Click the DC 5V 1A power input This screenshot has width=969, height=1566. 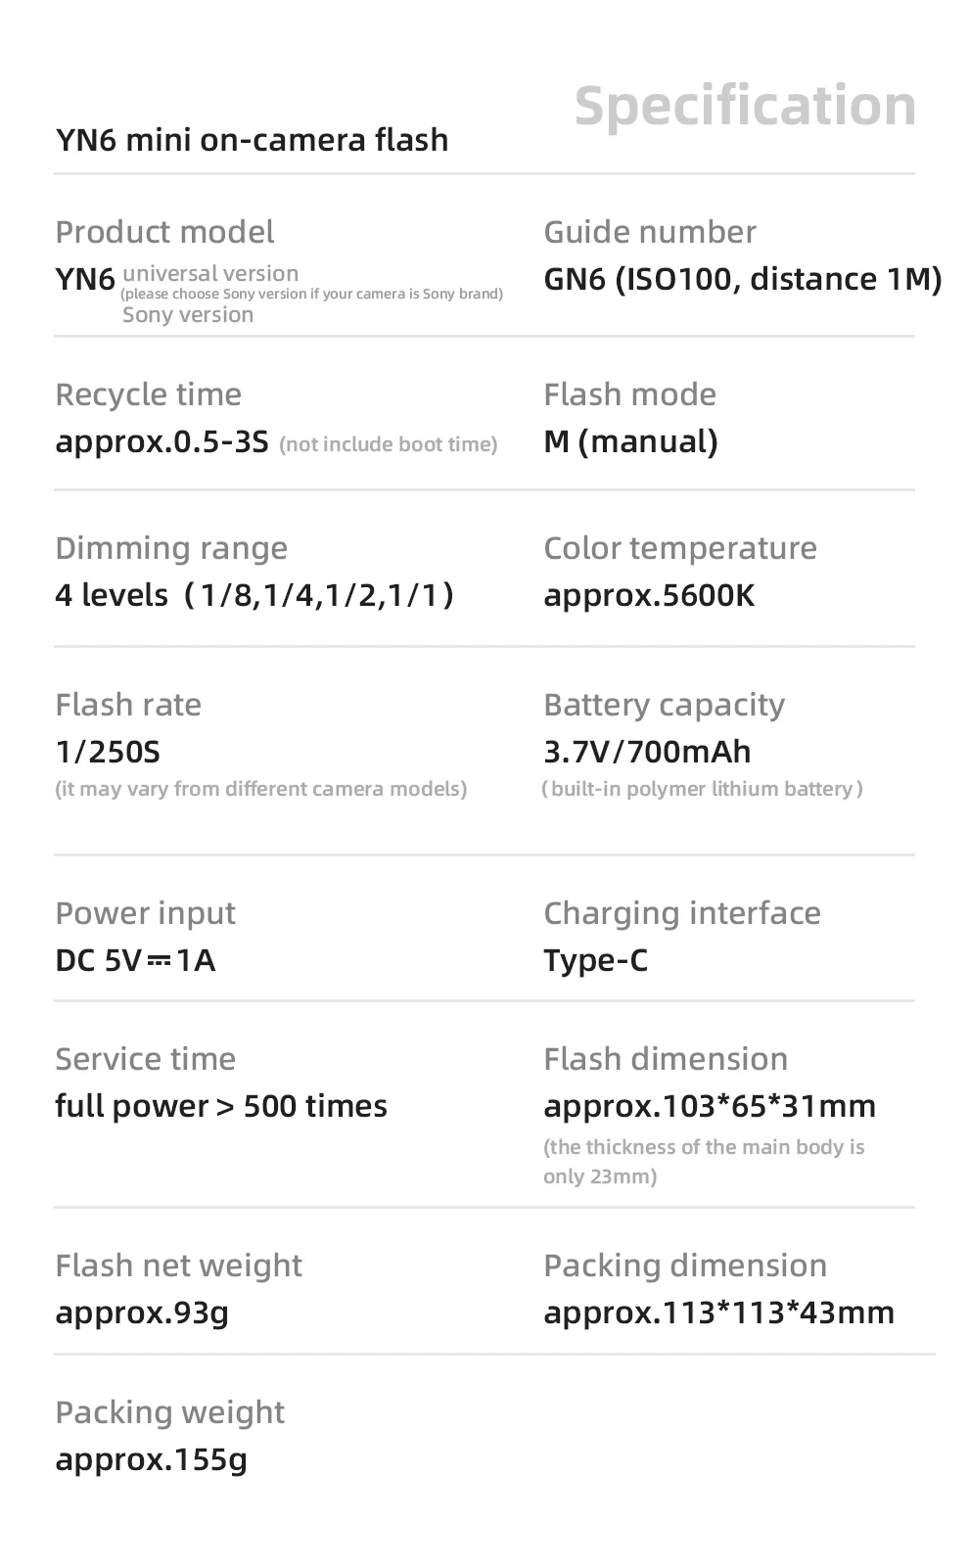pos(135,960)
